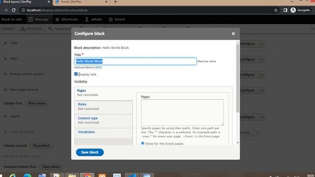315x177 pixels.
Task: Open dropdown beside Main page content Configure
Action: [262, 90]
